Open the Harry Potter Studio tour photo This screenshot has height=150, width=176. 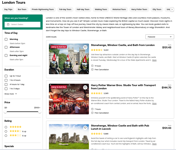coord(69,99)
